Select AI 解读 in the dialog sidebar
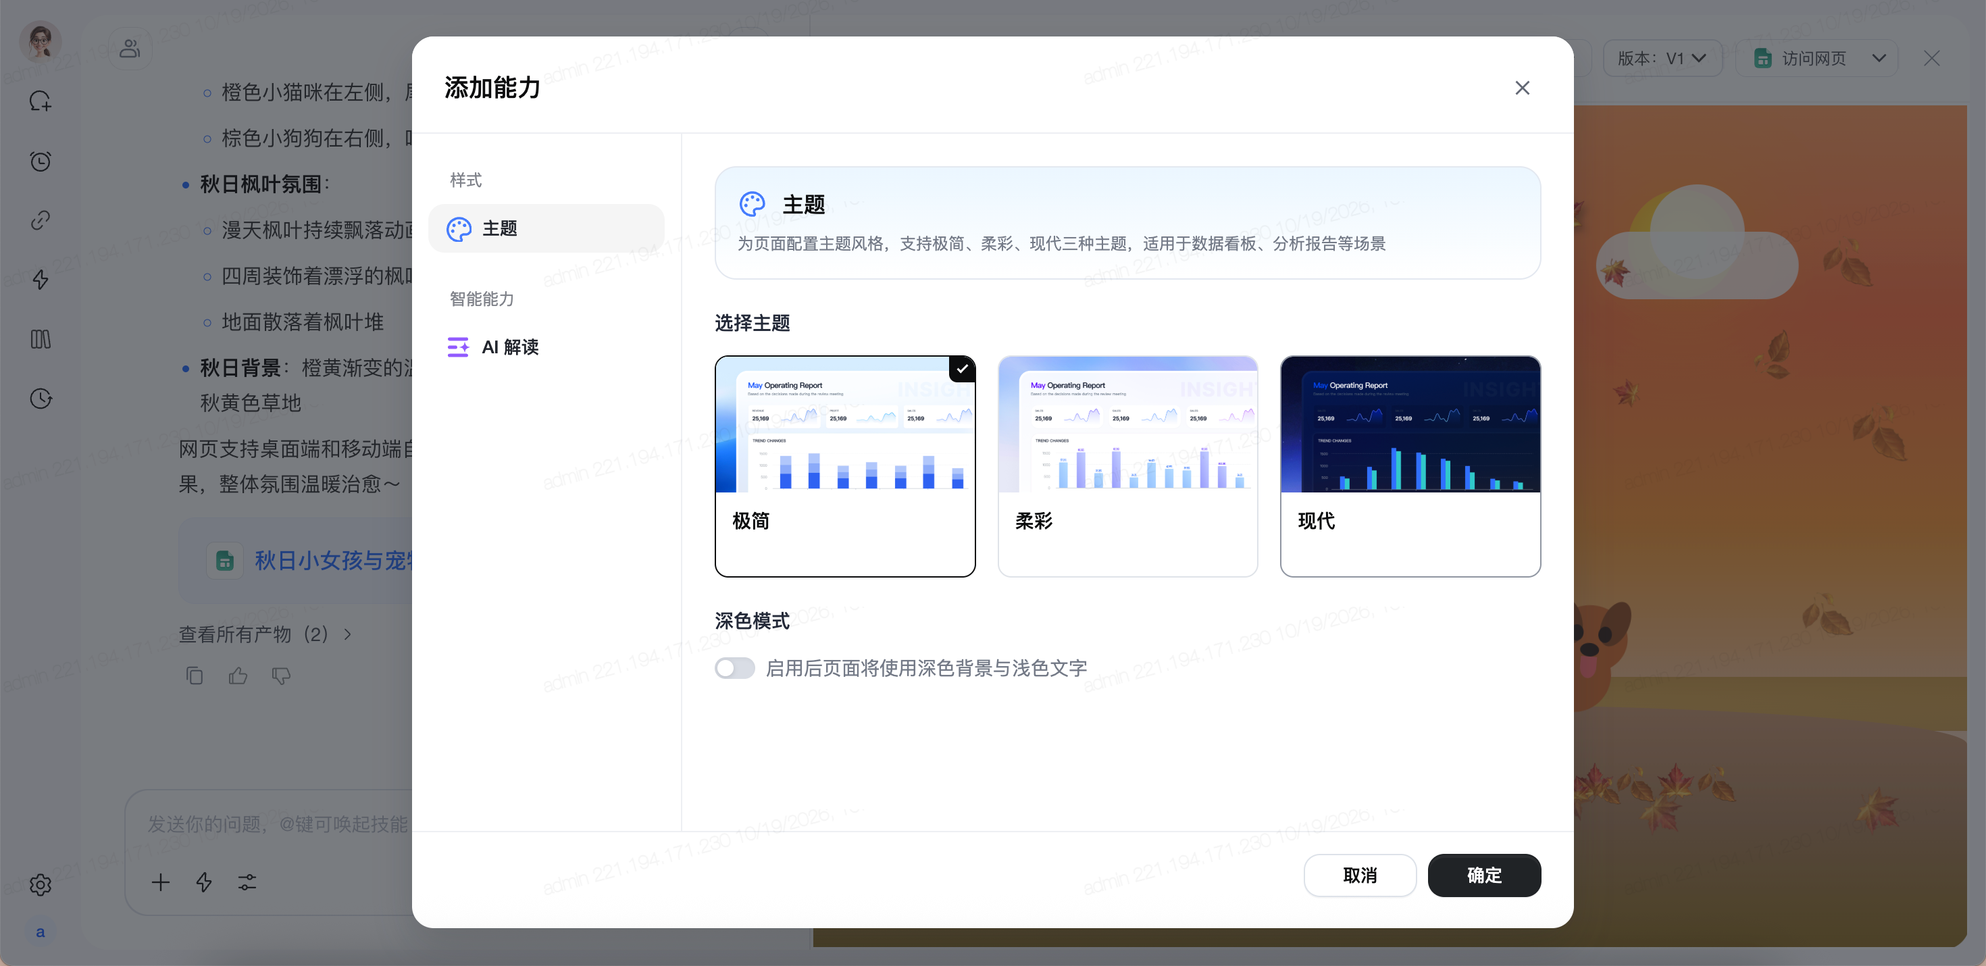The width and height of the screenshot is (1986, 966). pyautogui.click(x=546, y=347)
